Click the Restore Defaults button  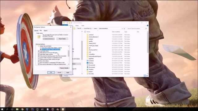pos(64,68)
